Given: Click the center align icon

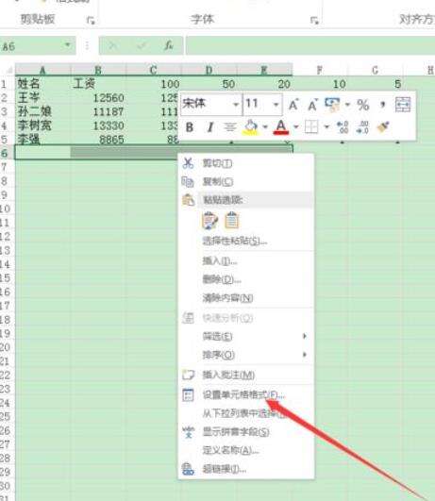Looking at the screenshot, I should 230,127.
